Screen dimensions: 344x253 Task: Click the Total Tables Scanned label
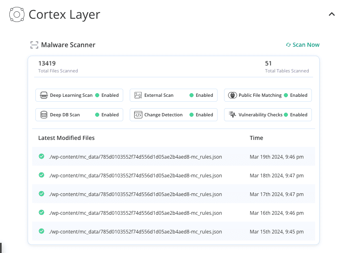tap(287, 71)
